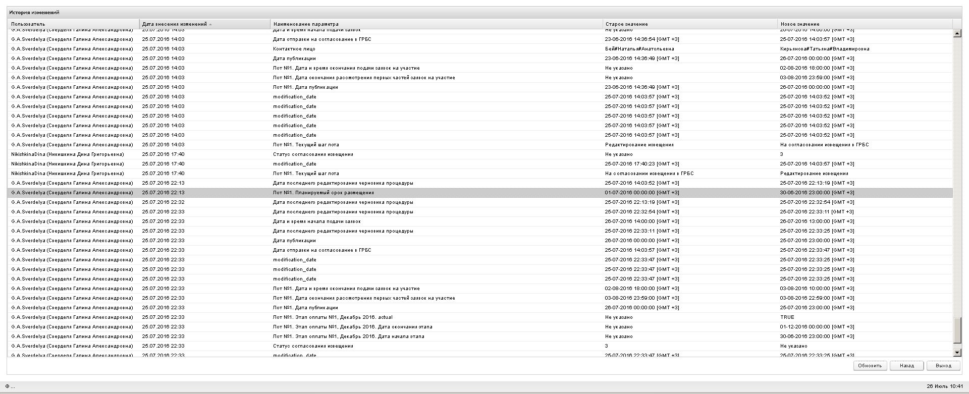Click the scrollbar up arrow button

[x=956, y=33]
